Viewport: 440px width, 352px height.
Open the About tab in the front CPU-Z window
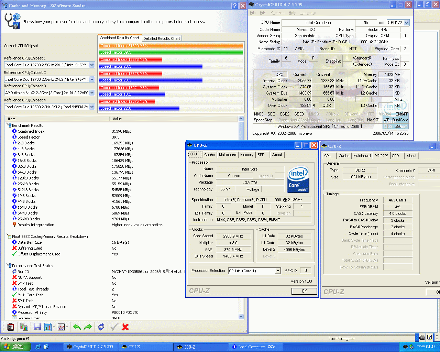(277, 155)
